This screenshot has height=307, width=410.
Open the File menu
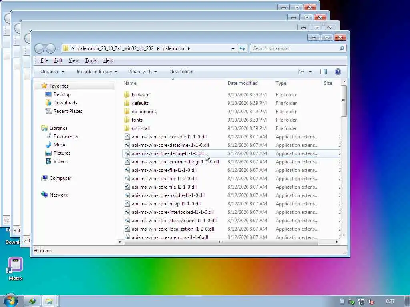(x=44, y=60)
